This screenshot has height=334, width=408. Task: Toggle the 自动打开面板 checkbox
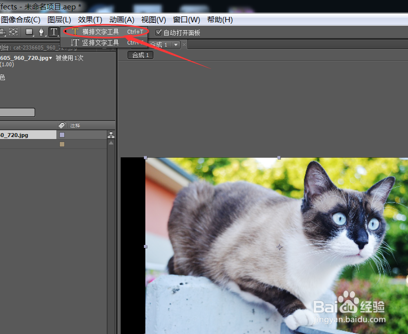(x=158, y=33)
